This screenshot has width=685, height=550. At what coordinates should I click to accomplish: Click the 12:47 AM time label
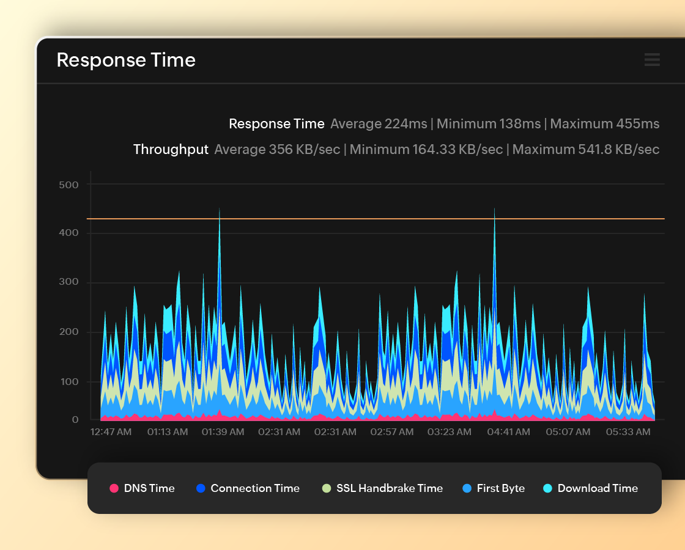[111, 431]
